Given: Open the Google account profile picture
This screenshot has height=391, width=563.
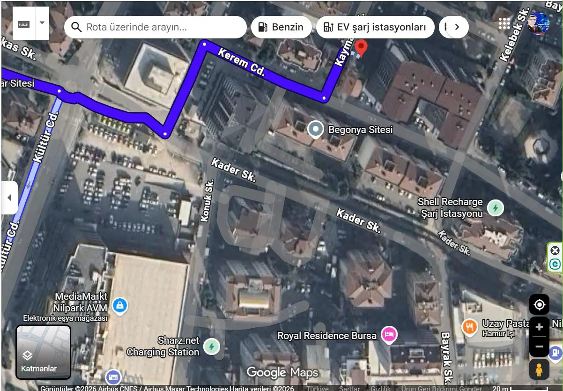Looking at the screenshot, I should click(538, 24).
